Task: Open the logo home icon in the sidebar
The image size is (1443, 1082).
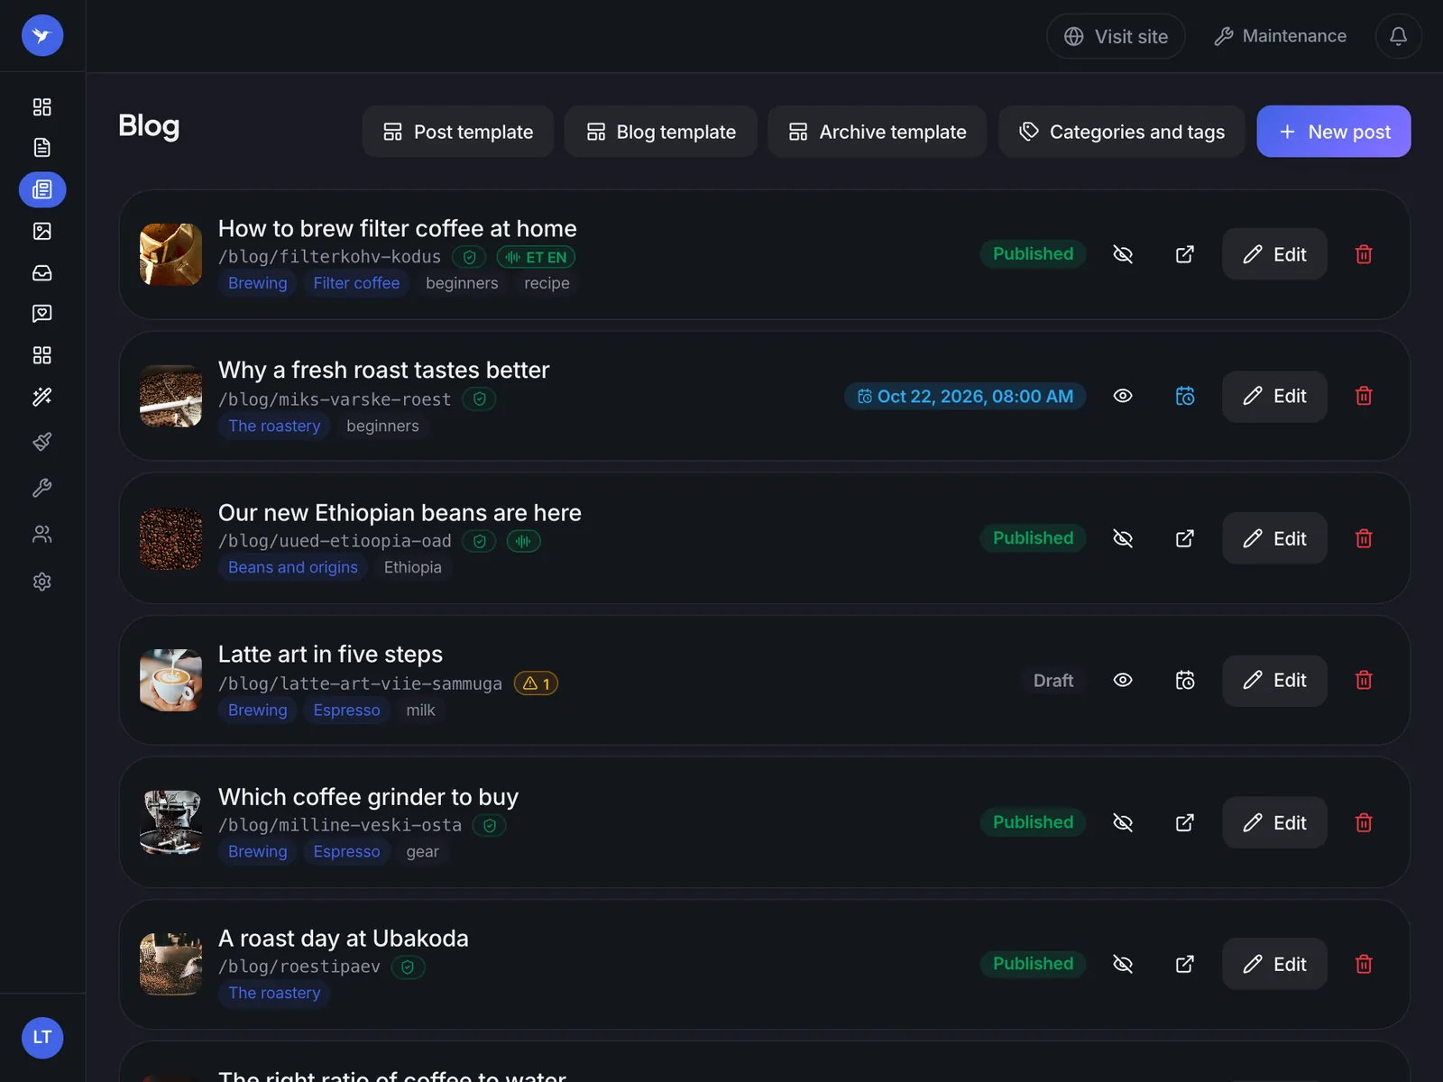Action: (42, 36)
